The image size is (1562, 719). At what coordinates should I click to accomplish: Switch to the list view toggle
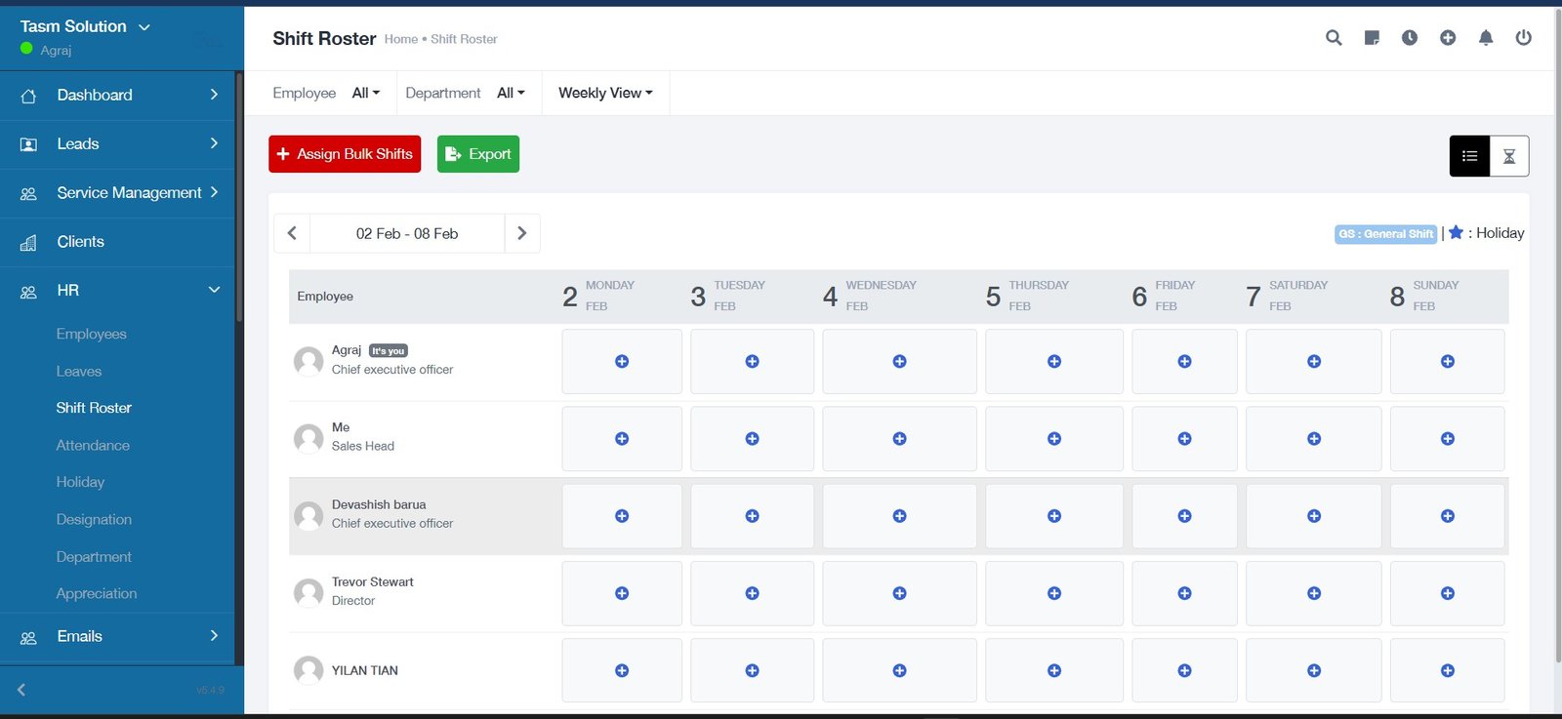coord(1469,156)
